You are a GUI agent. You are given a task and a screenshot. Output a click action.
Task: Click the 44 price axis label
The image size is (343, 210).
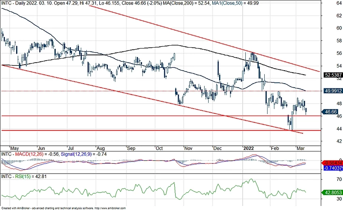tap(339, 129)
